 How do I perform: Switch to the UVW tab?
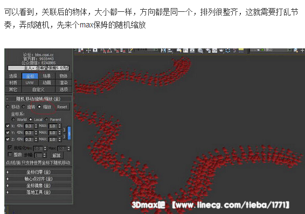(30, 83)
